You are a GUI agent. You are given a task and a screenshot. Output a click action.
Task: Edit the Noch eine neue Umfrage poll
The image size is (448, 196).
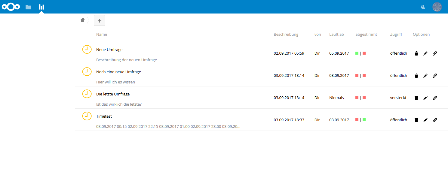425,76
